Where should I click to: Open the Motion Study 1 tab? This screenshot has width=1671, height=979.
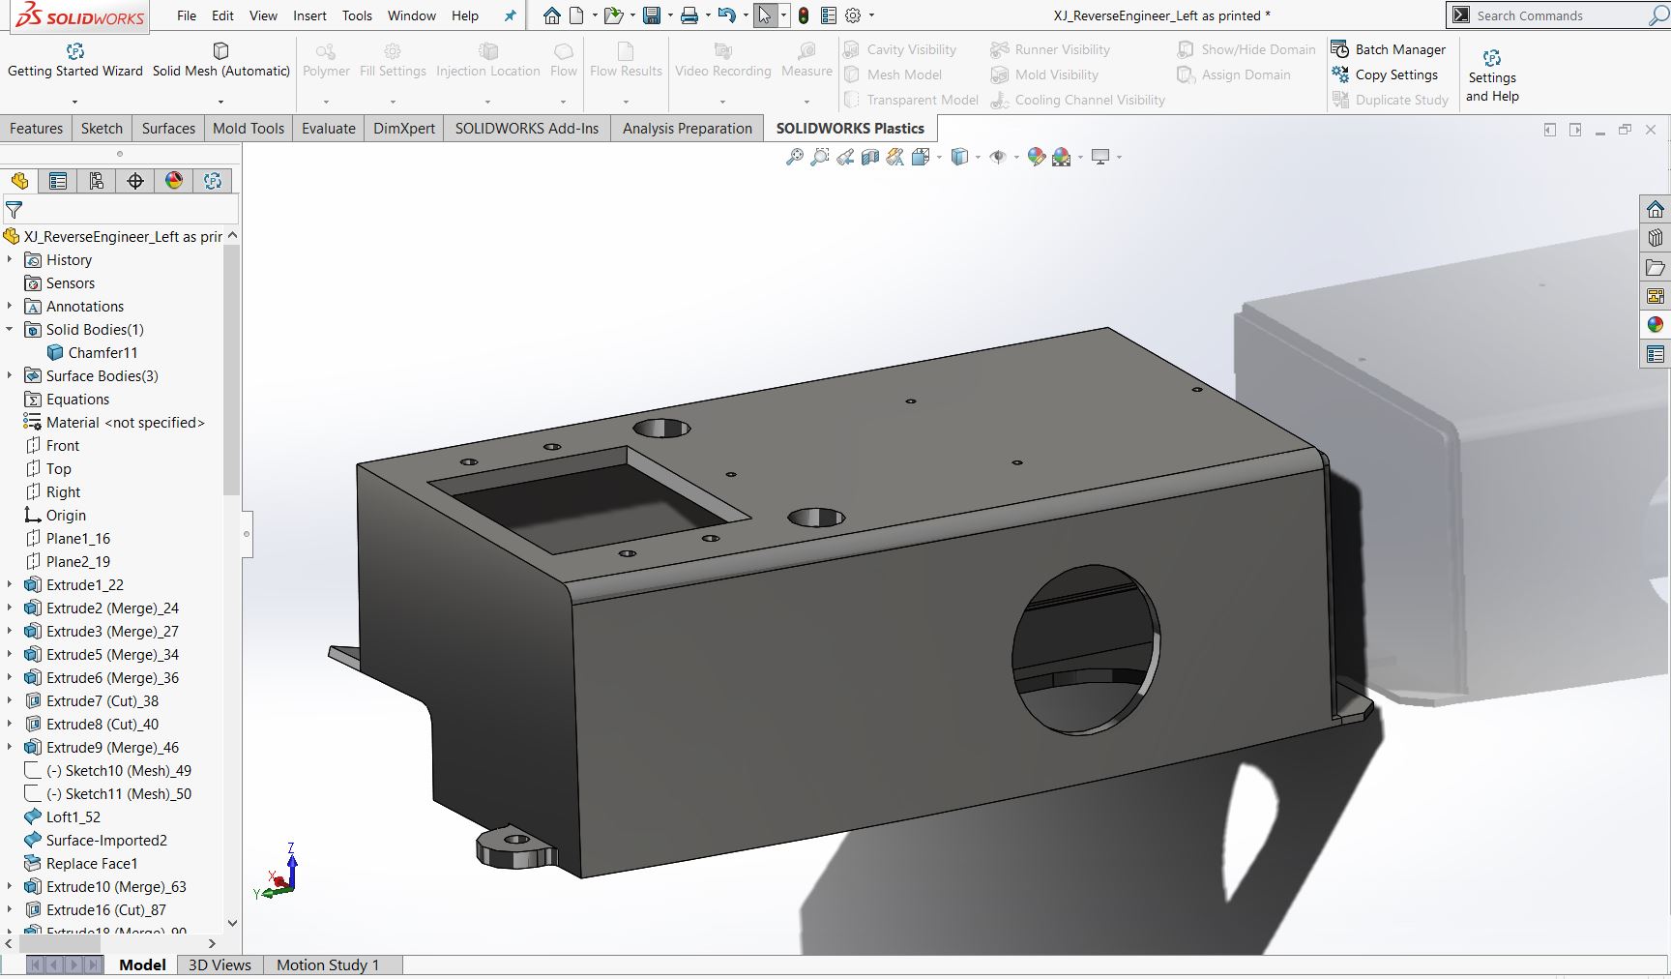tap(328, 964)
